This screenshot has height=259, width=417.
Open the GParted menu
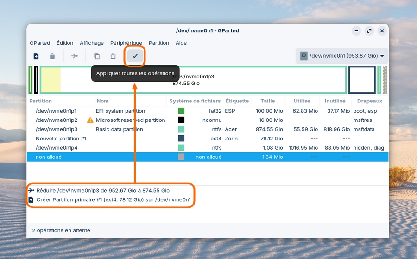coord(40,43)
